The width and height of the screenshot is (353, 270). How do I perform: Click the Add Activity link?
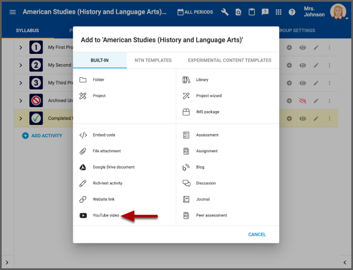tap(42, 136)
